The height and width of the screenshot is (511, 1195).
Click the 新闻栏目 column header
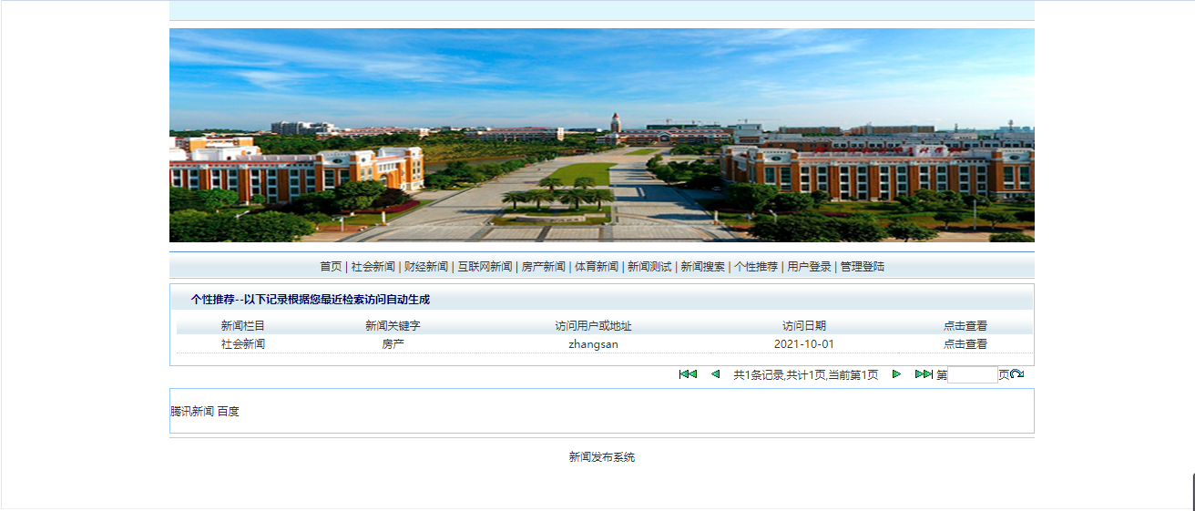243,326
